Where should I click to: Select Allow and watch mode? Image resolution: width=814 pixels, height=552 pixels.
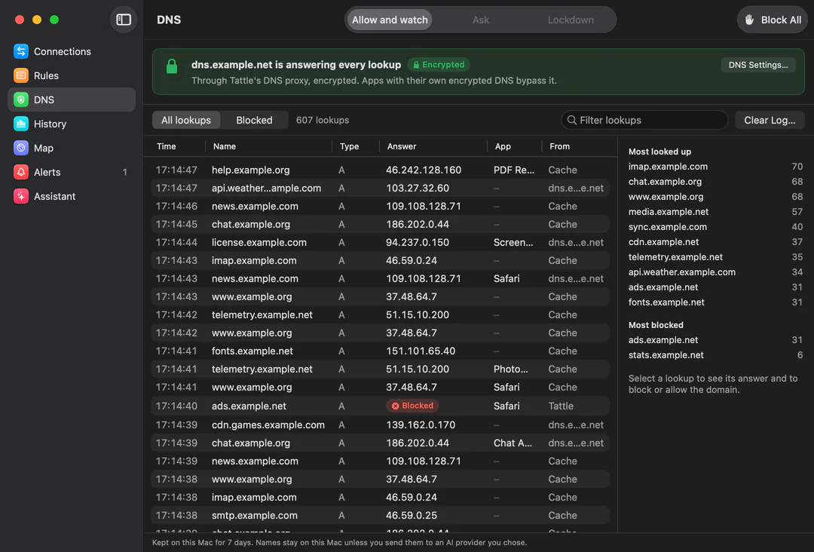390,20
